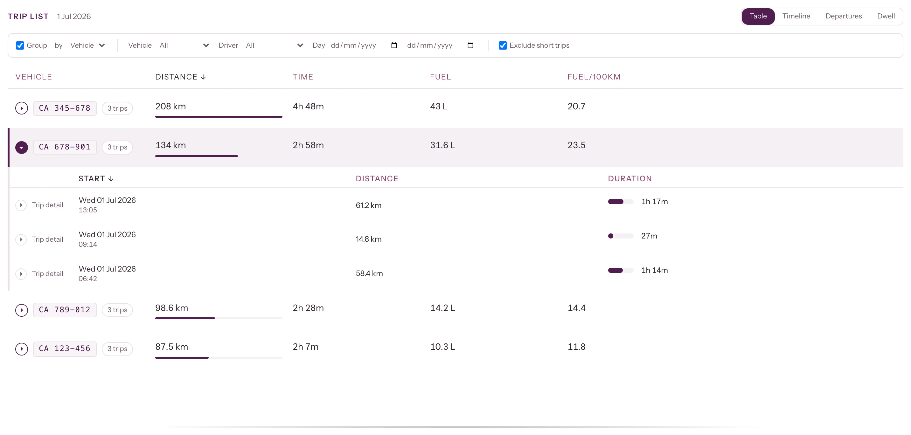Expand the CA 789-012 vehicle row
911x435 pixels.
click(22, 310)
